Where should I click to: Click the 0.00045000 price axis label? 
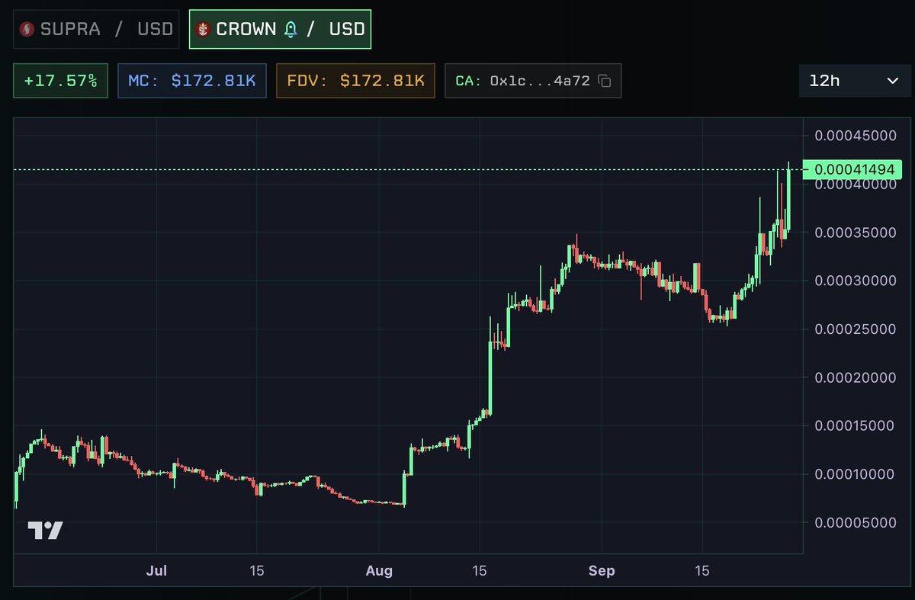click(854, 136)
